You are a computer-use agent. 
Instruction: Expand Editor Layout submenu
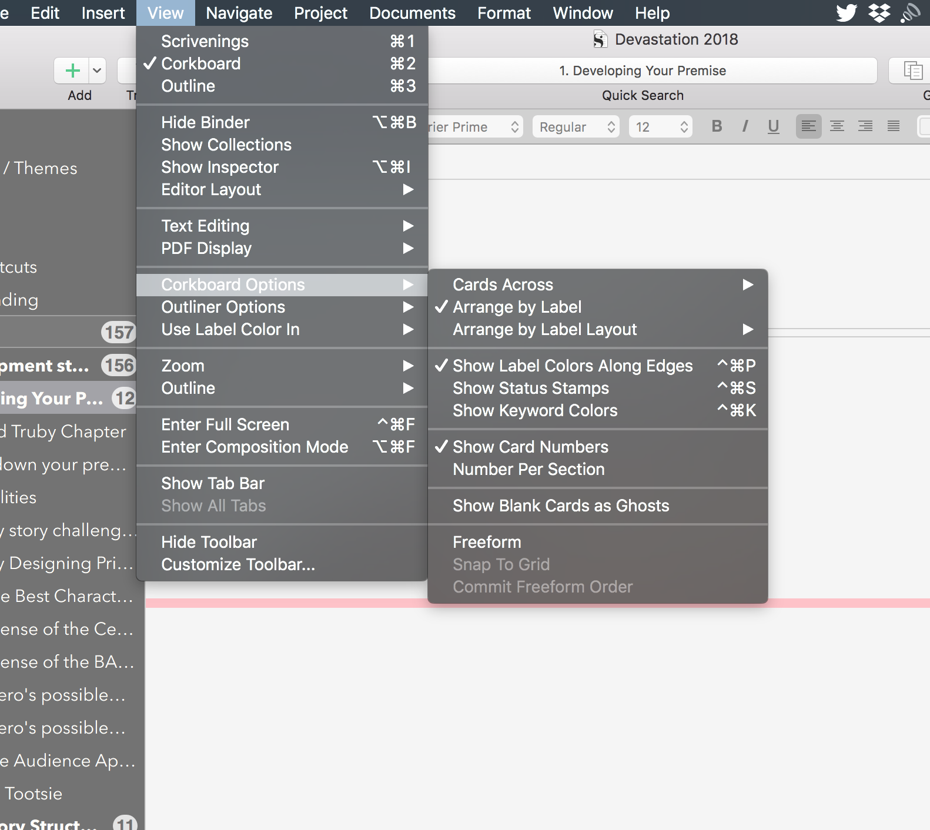pos(282,189)
